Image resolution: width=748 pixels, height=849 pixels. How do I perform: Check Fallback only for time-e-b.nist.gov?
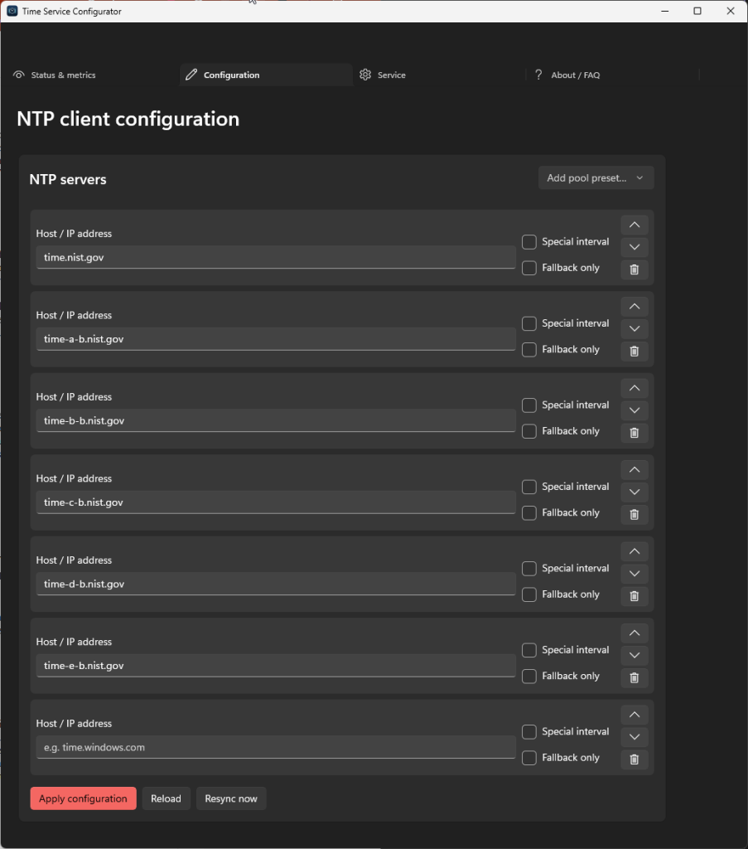[x=529, y=677]
